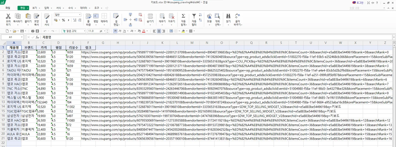The width and height of the screenshot is (396, 147).
Task: Apply percent style with the % icon
Action: pyautogui.click(x=63, y=20)
